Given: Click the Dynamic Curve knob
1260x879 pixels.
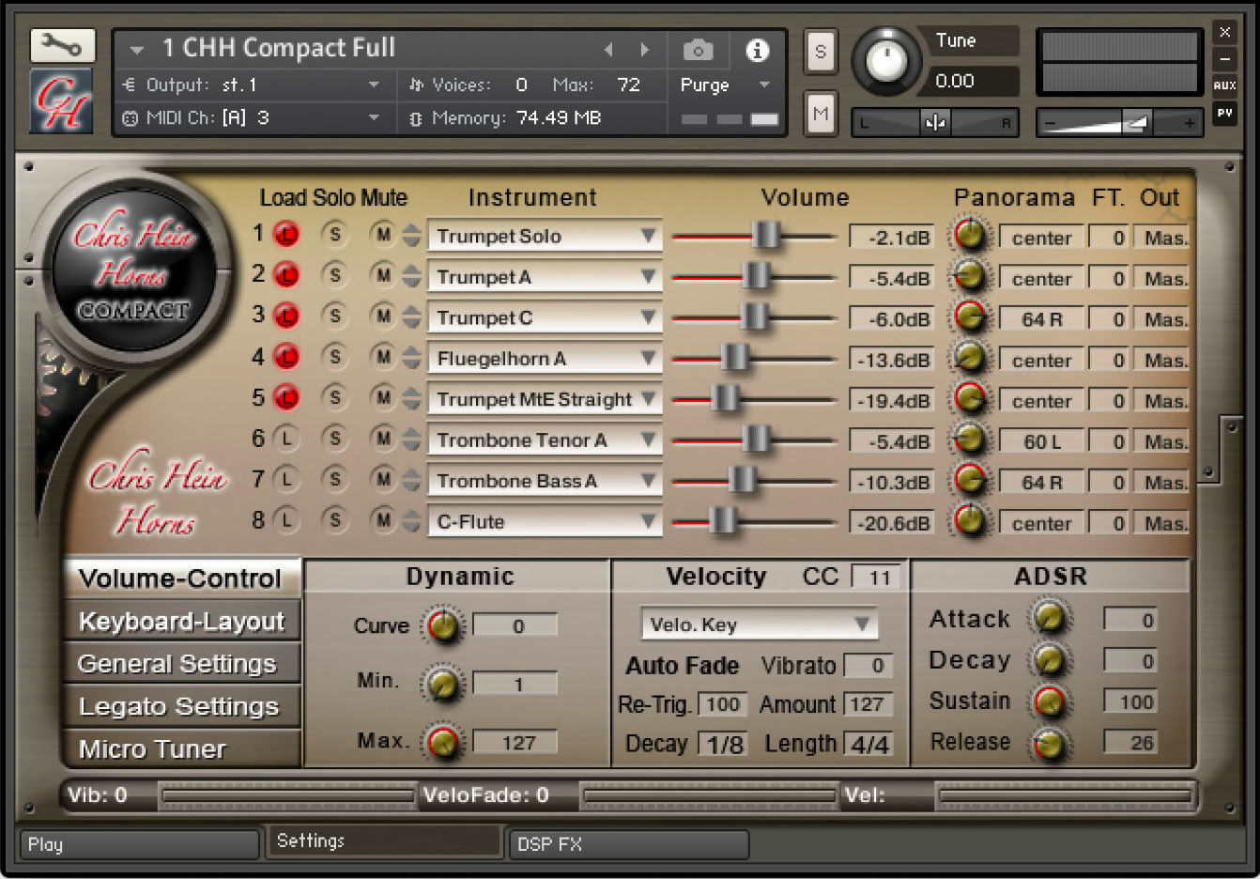Looking at the screenshot, I should [442, 626].
